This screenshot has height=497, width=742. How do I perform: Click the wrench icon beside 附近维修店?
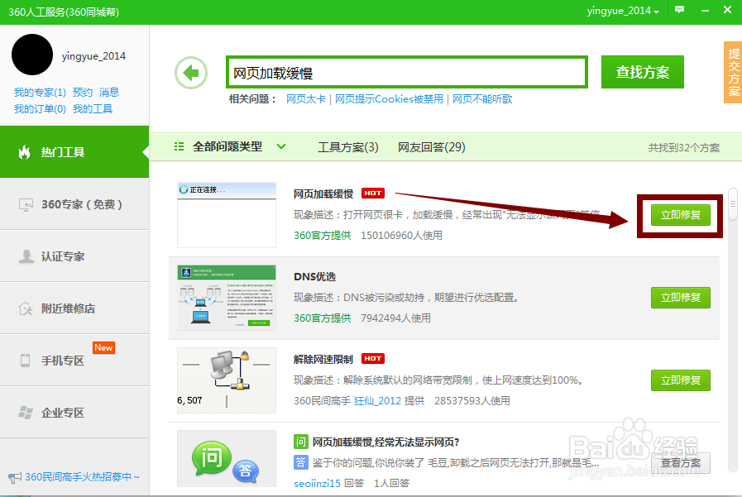pyautogui.click(x=26, y=308)
